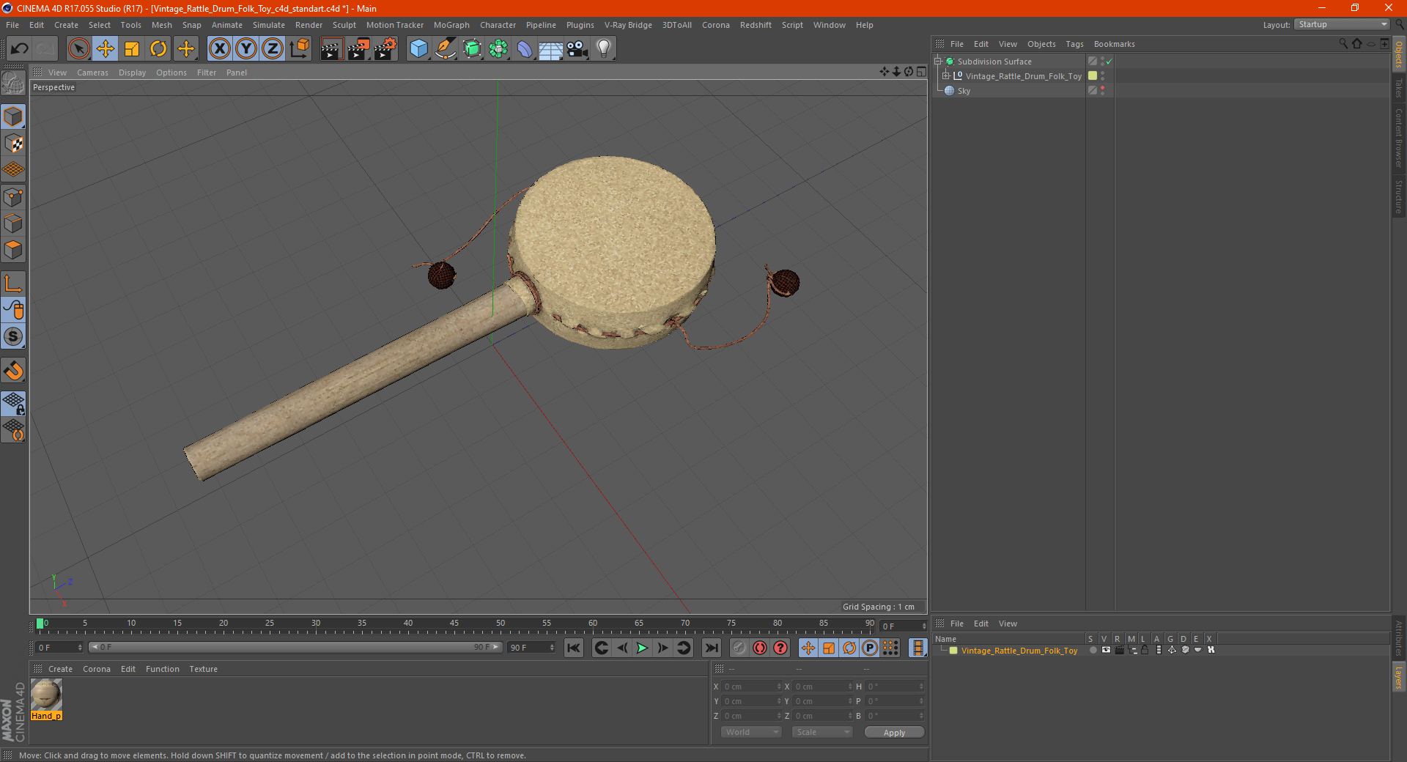Add a Cube primitive object
This screenshot has width=1407, height=762.
418,49
